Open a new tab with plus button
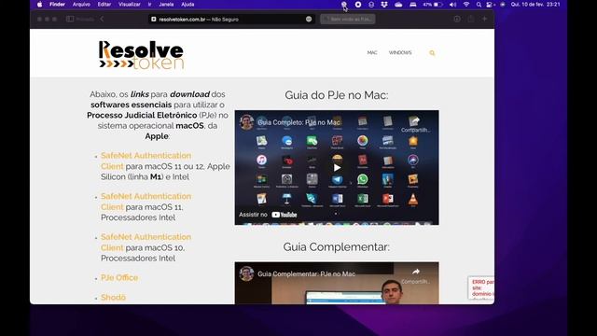 [485, 19]
